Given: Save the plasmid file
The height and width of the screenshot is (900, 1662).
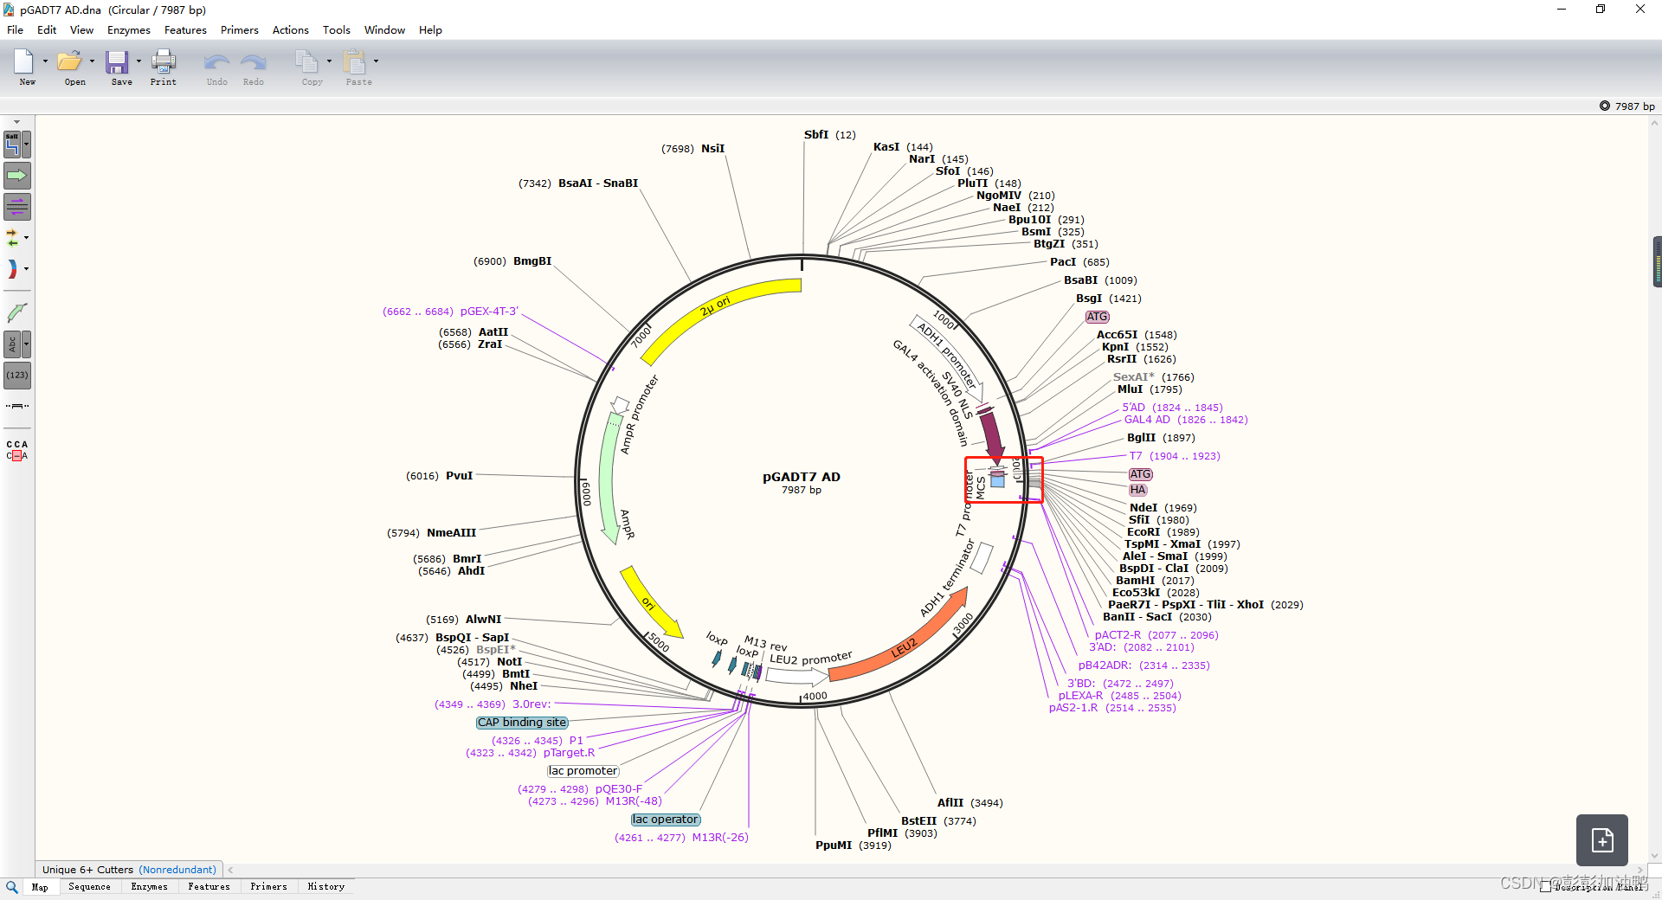Looking at the screenshot, I should click(x=117, y=62).
